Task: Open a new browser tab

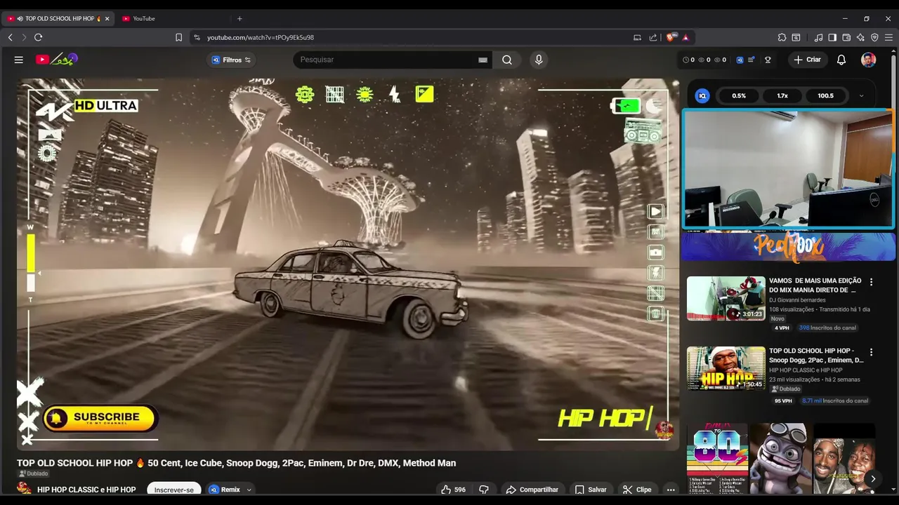Action: point(239,18)
